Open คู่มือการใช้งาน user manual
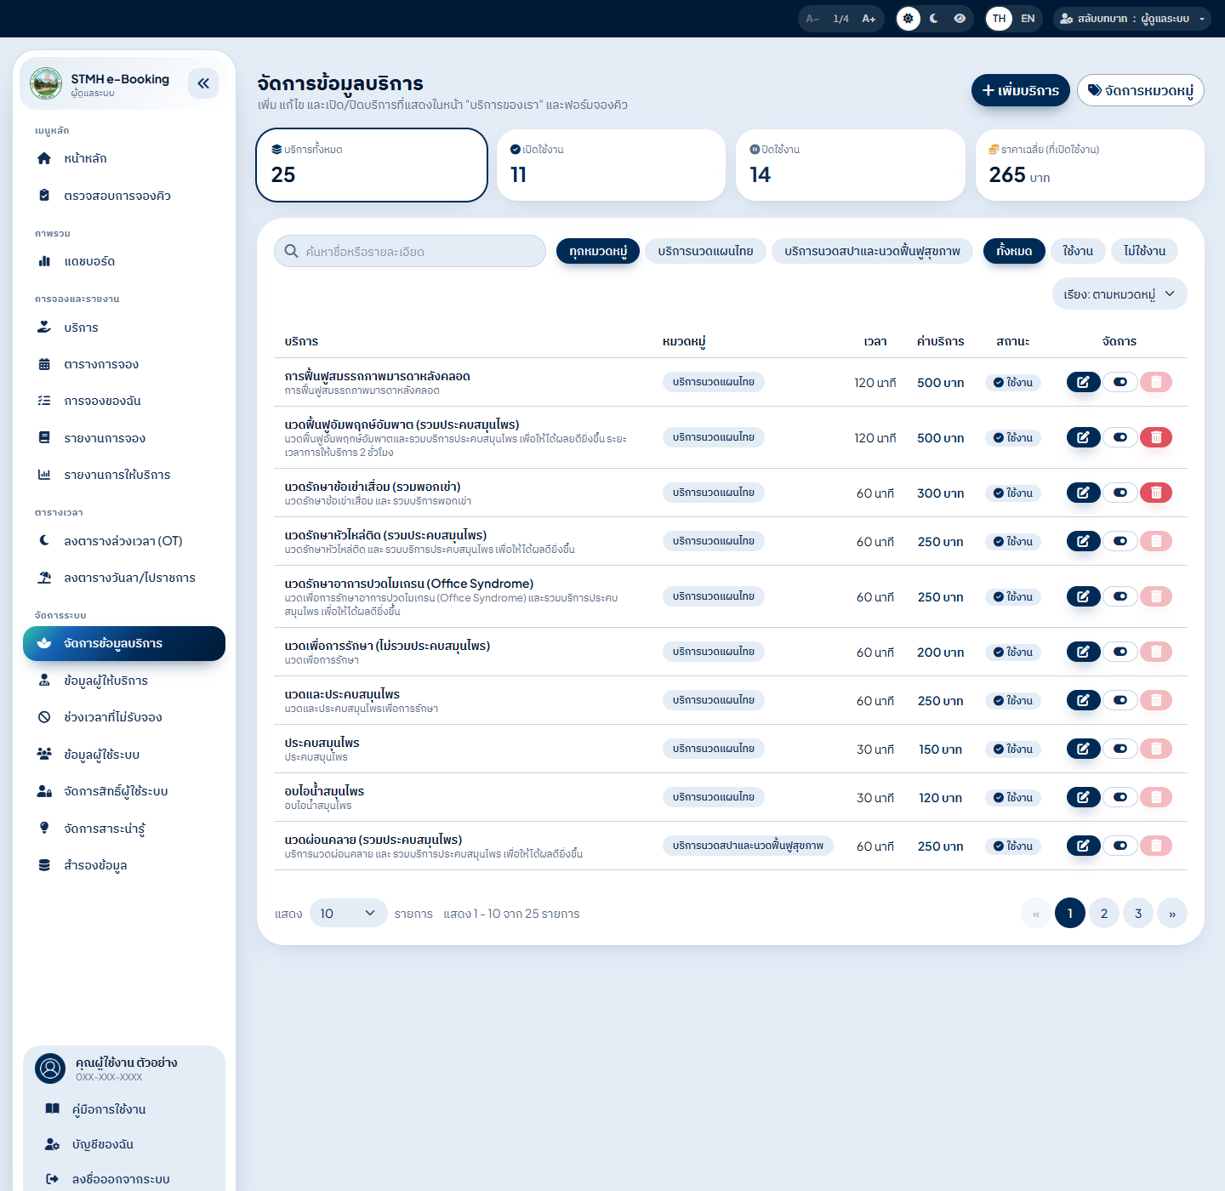This screenshot has height=1191, width=1225. click(x=124, y=1108)
